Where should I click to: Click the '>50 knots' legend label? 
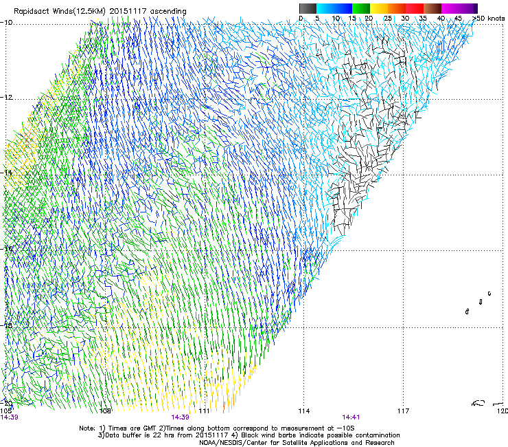pyautogui.click(x=488, y=19)
